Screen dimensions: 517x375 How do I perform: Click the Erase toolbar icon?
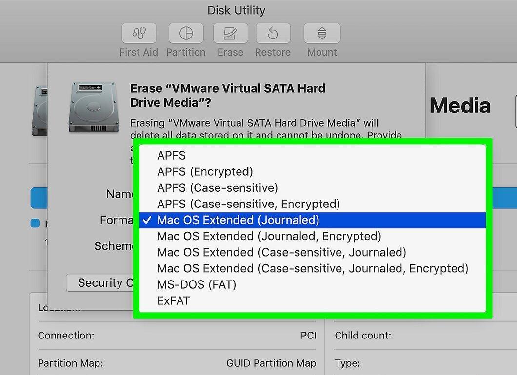pos(231,33)
